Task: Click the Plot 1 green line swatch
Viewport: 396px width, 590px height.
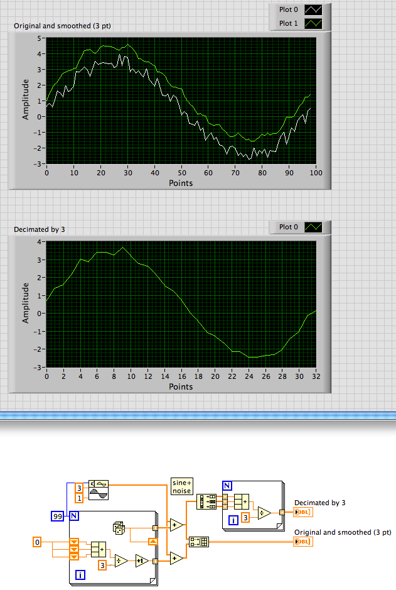Action: tap(313, 24)
